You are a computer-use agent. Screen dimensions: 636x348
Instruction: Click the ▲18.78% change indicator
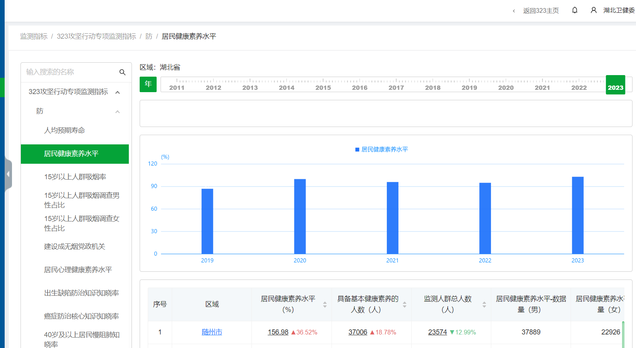tap(383, 332)
